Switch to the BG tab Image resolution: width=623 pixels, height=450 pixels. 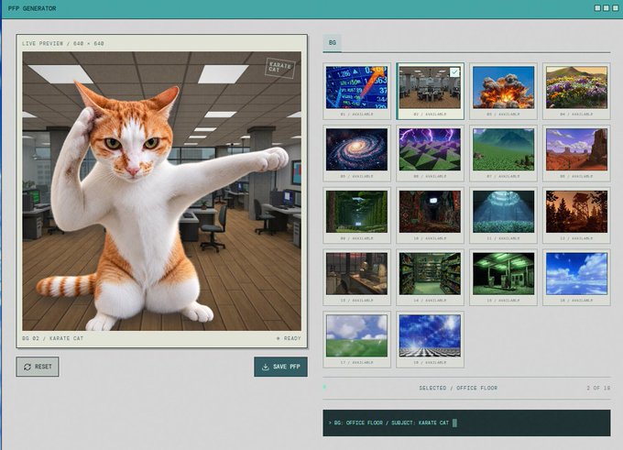tap(333, 43)
